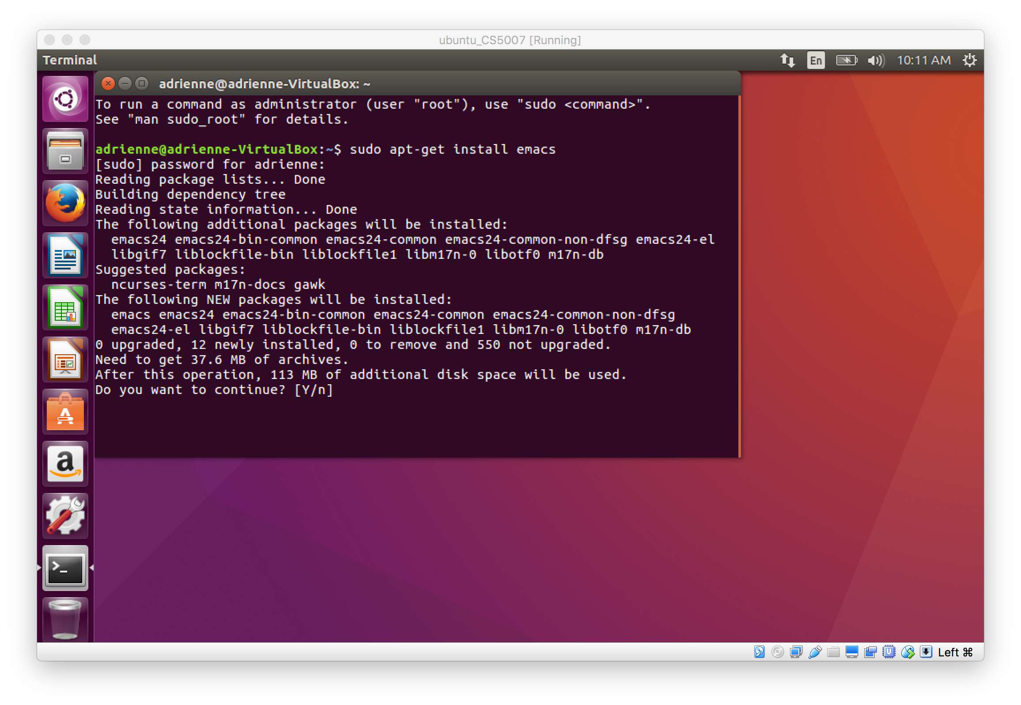Click the Terminal application menu title
This screenshot has width=1021, height=705.
click(69, 60)
